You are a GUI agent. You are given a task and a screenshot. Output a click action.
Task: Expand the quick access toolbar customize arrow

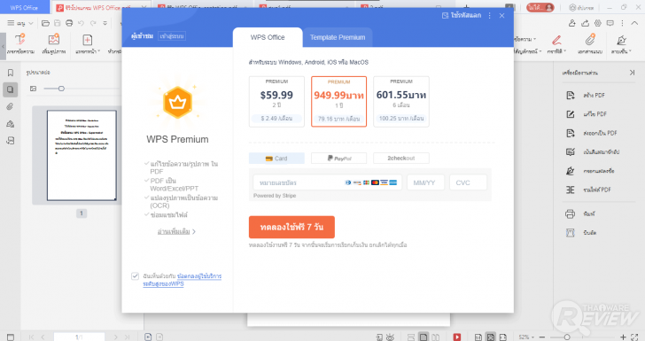point(105,23)
